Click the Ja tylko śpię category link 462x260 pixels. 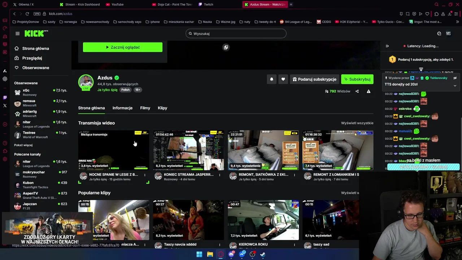(107, 90)
